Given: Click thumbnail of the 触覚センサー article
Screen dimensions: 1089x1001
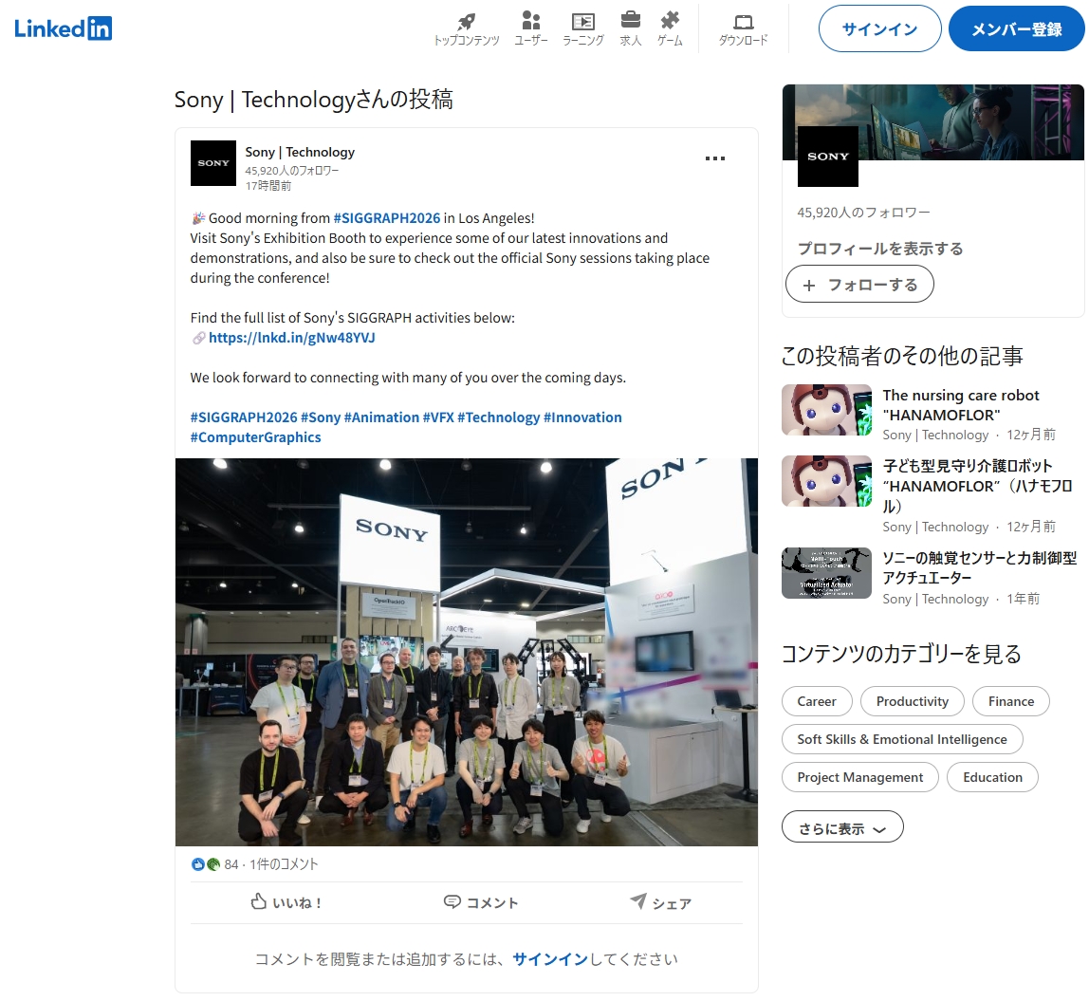Looking at the screenshot, I should 826,573.
